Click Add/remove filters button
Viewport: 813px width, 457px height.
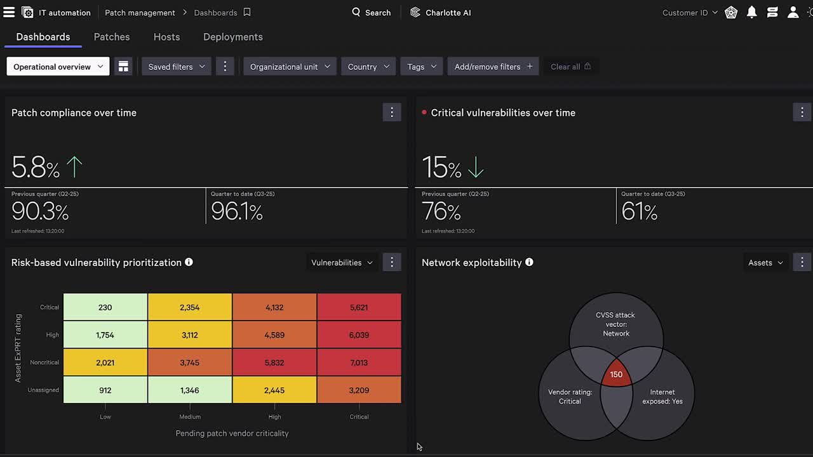(x=493, y=67)
